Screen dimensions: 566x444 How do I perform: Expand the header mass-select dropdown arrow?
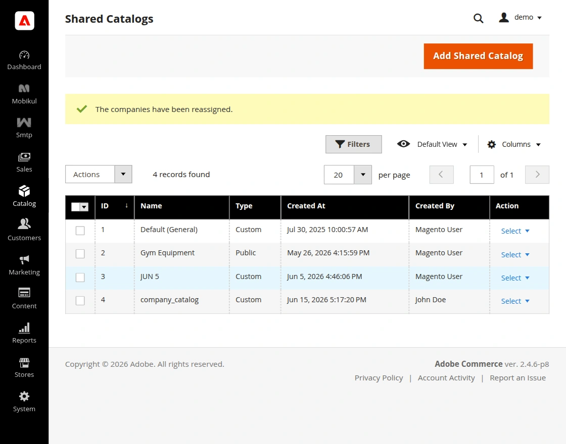tap(84, 207)
